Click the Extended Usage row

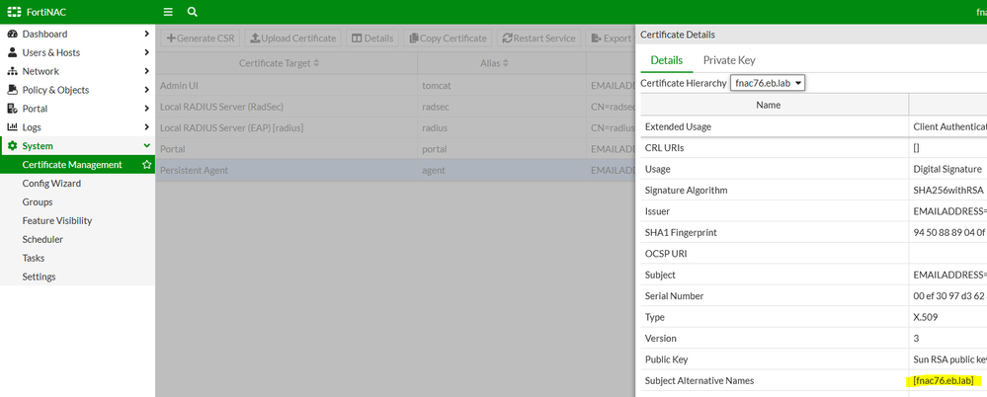point(814,126)
